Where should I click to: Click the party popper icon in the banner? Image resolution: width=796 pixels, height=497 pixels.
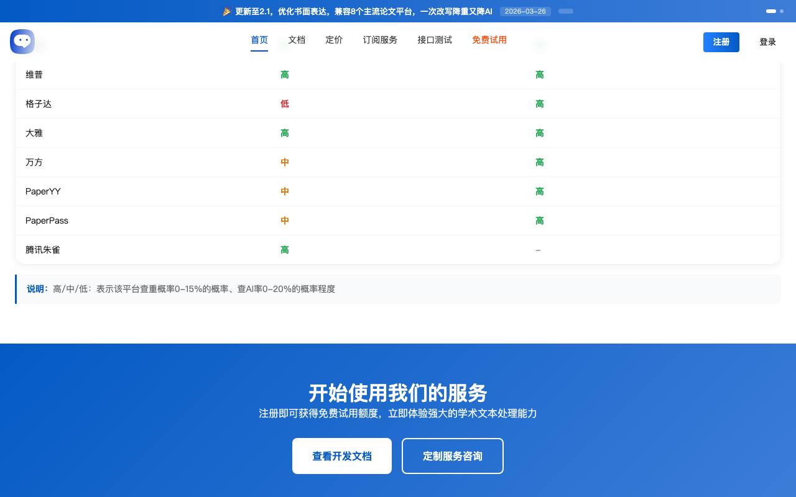pos(227,11)
